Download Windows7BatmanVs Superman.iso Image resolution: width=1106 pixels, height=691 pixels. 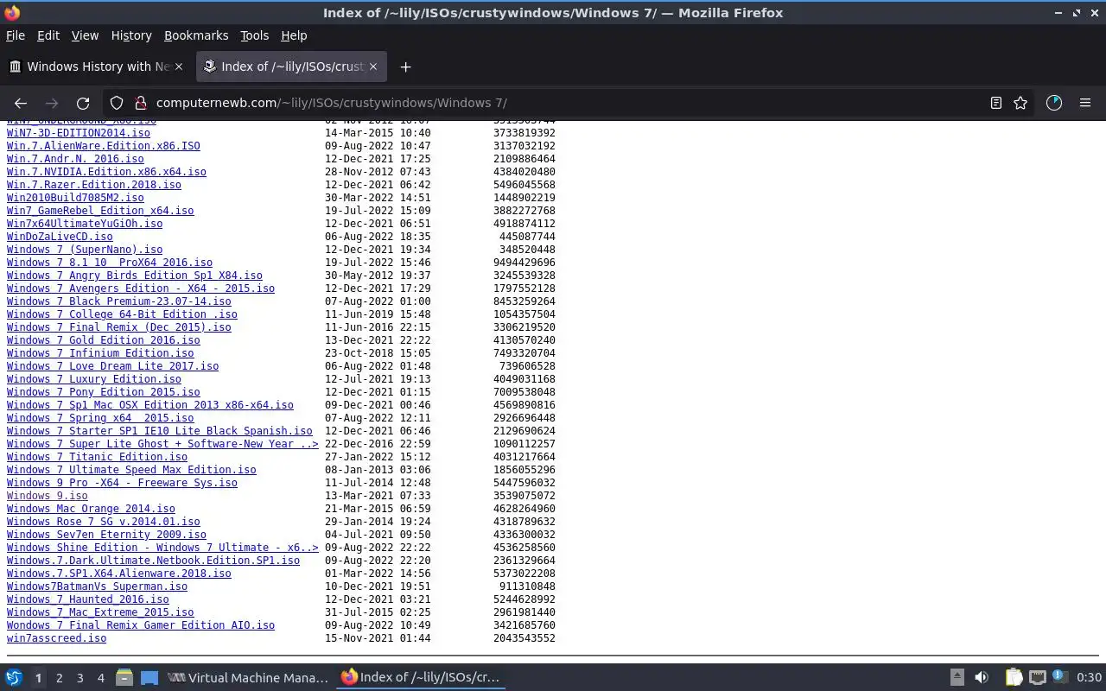click(97, 586)
